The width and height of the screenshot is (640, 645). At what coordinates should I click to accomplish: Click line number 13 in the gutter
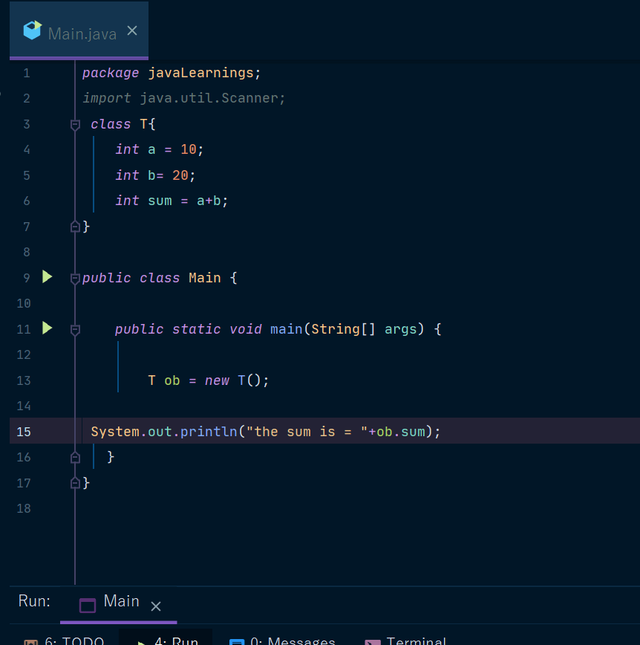pos(24,380)
